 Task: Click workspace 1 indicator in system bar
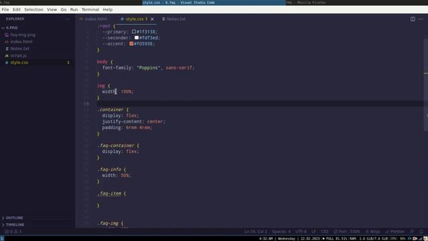2,238
